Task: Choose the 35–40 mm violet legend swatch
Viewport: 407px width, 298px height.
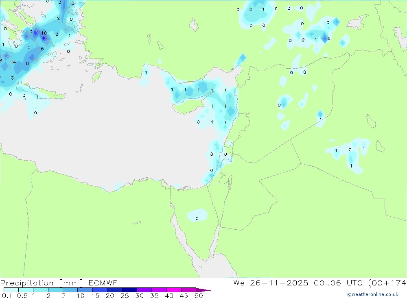Action: point(159,290)
